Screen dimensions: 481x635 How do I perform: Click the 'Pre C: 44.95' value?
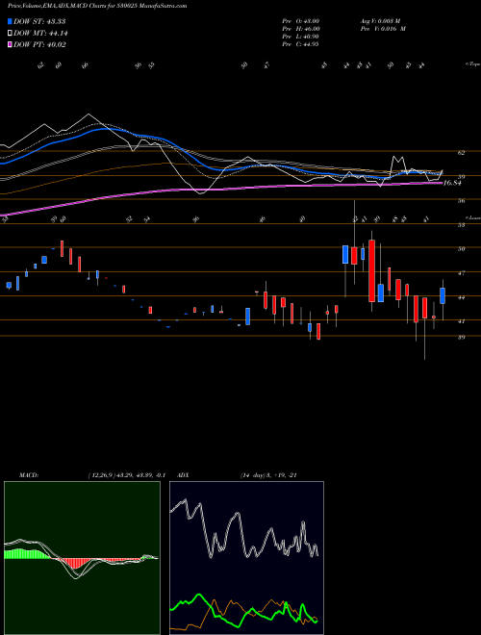[300, 44]
